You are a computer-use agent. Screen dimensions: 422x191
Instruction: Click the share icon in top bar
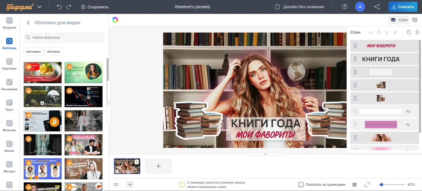[377, 7]
